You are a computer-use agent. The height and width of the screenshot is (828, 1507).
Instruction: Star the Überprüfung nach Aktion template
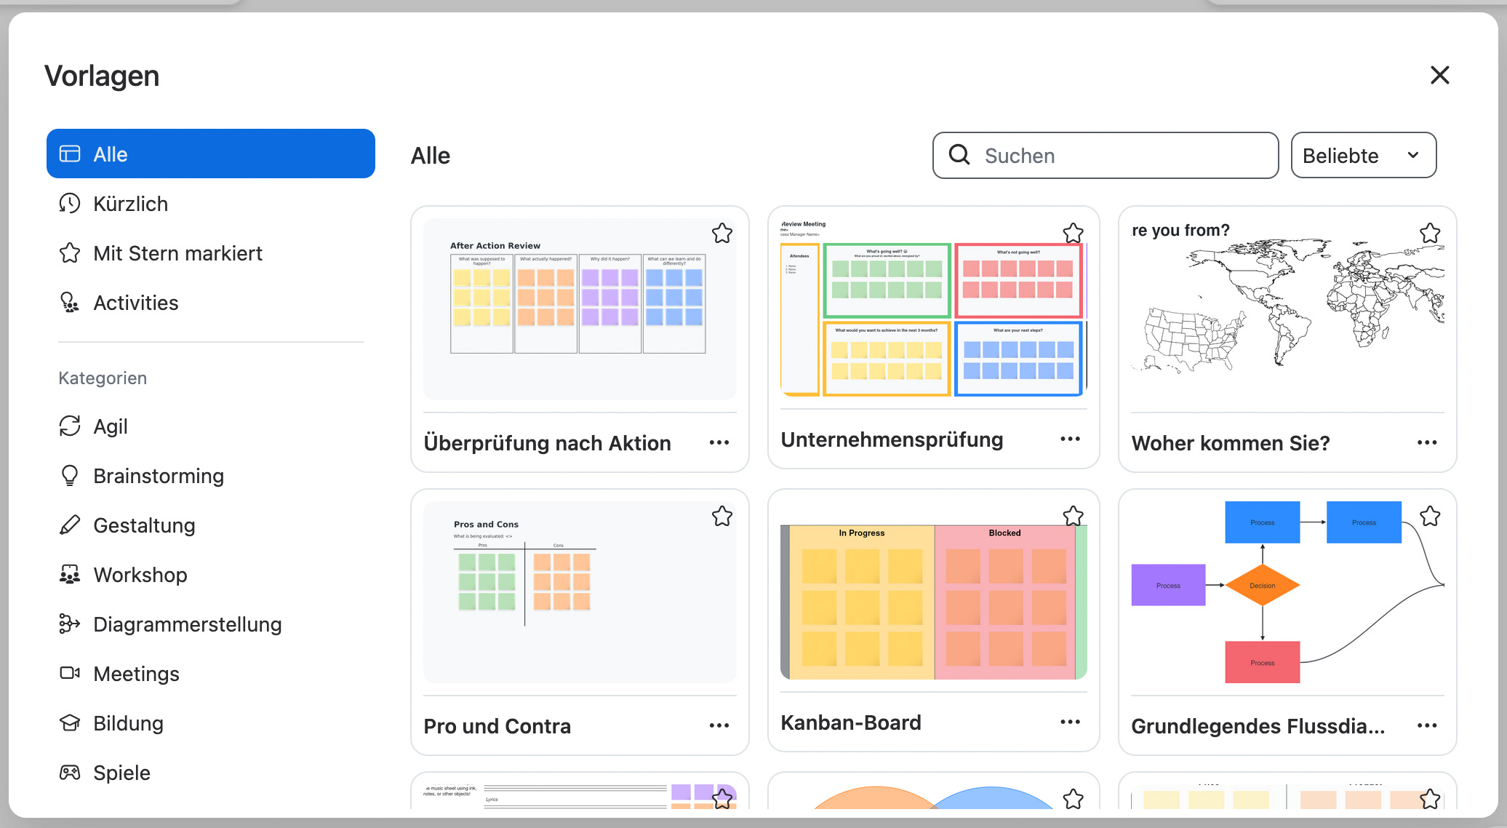point(721,234)
